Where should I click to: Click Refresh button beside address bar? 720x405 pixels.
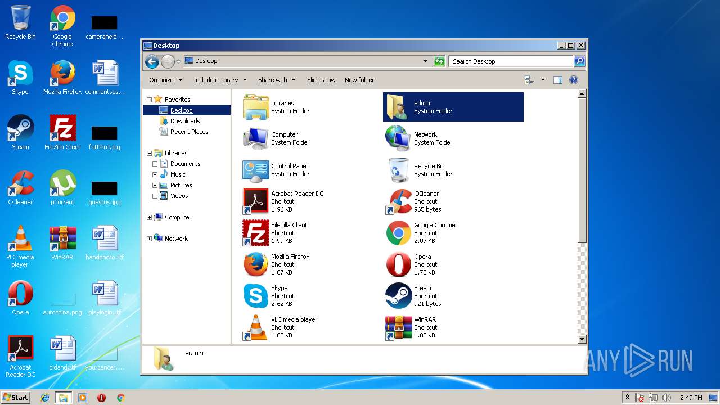tap(440, 61)
